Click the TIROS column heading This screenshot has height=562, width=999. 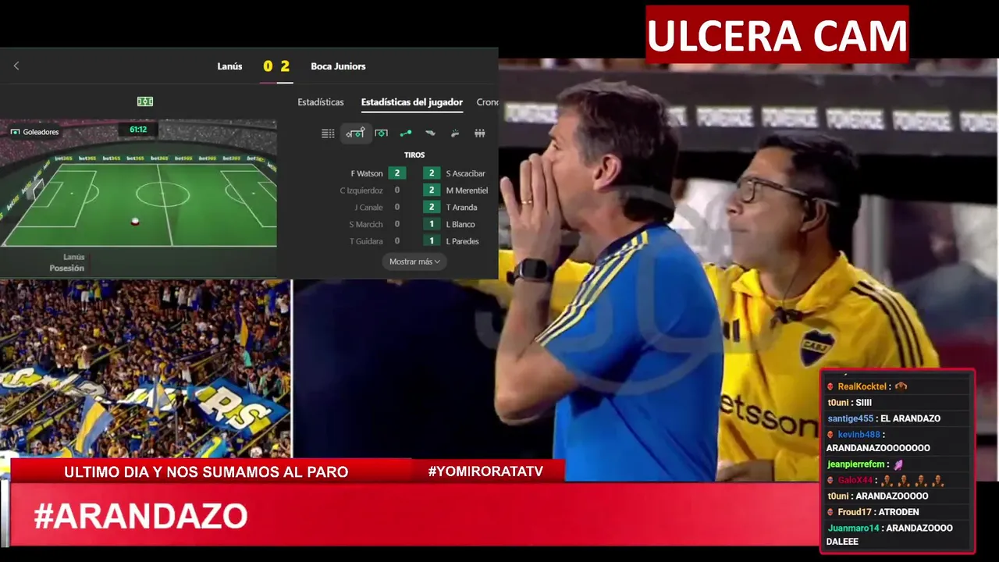pyautogui.click(x=414, y=155)
